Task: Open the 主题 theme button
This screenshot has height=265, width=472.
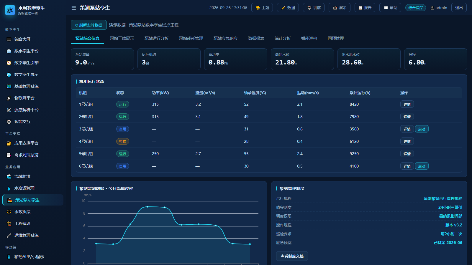Action: pos(262,8)
